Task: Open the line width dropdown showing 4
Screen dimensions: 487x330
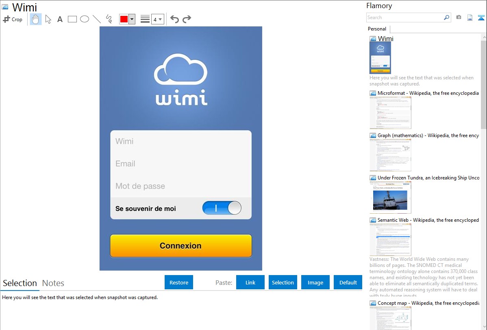Action: click(158, 19)
